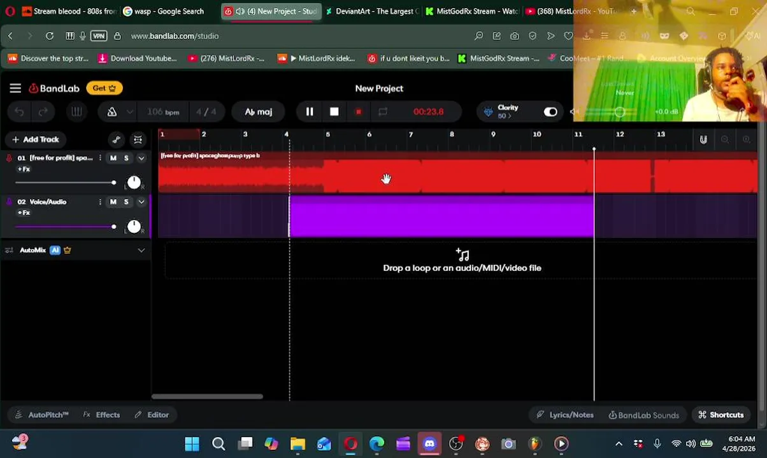This screenshot has width=767, height=458.
Task: Click the Get membership button
Action: pos(104,88)
